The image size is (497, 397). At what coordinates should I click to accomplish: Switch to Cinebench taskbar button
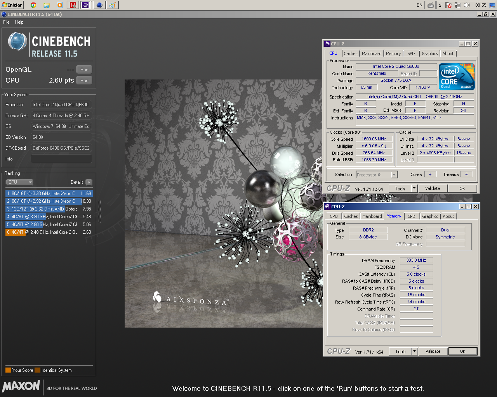tap(99, 5)
